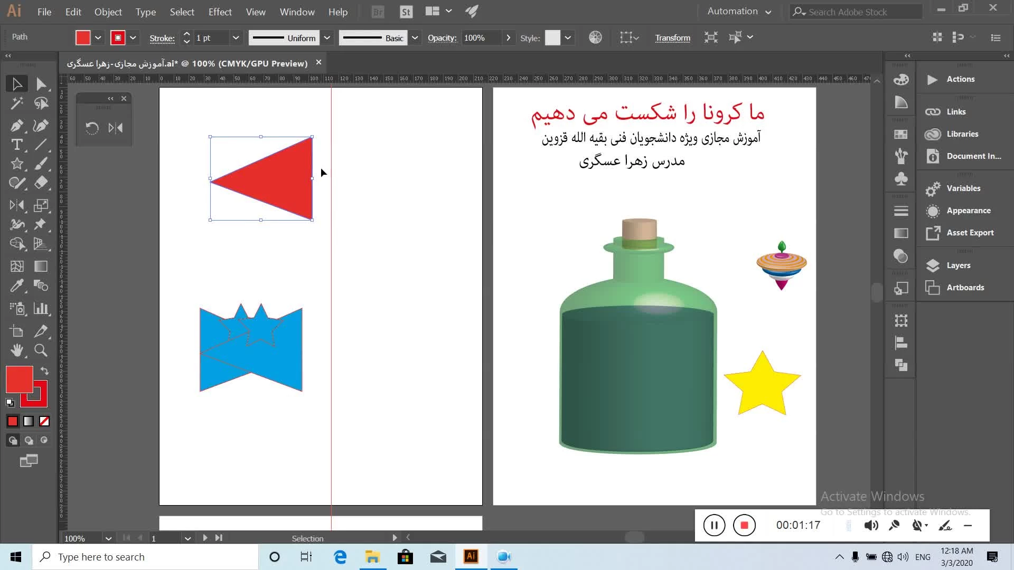Open the Object menu

108,12
